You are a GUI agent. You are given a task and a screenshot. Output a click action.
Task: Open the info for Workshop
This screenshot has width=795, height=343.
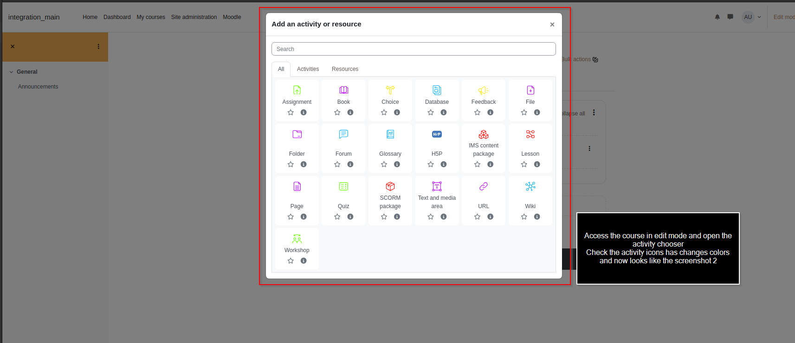(x=304, y=261)
